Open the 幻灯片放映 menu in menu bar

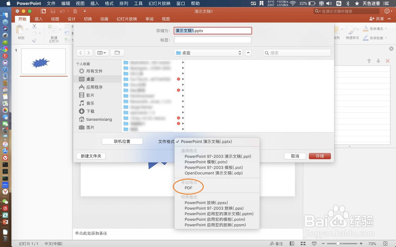click(160, 4)
